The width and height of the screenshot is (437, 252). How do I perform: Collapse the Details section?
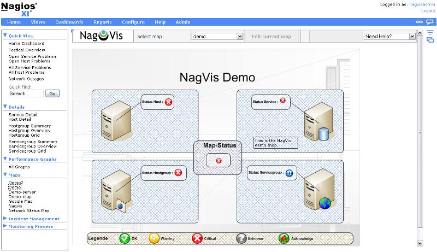point(5,107)
